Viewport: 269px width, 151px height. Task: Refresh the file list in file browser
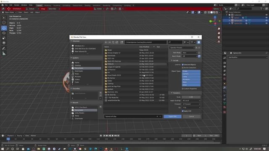[x=117, y=42]
